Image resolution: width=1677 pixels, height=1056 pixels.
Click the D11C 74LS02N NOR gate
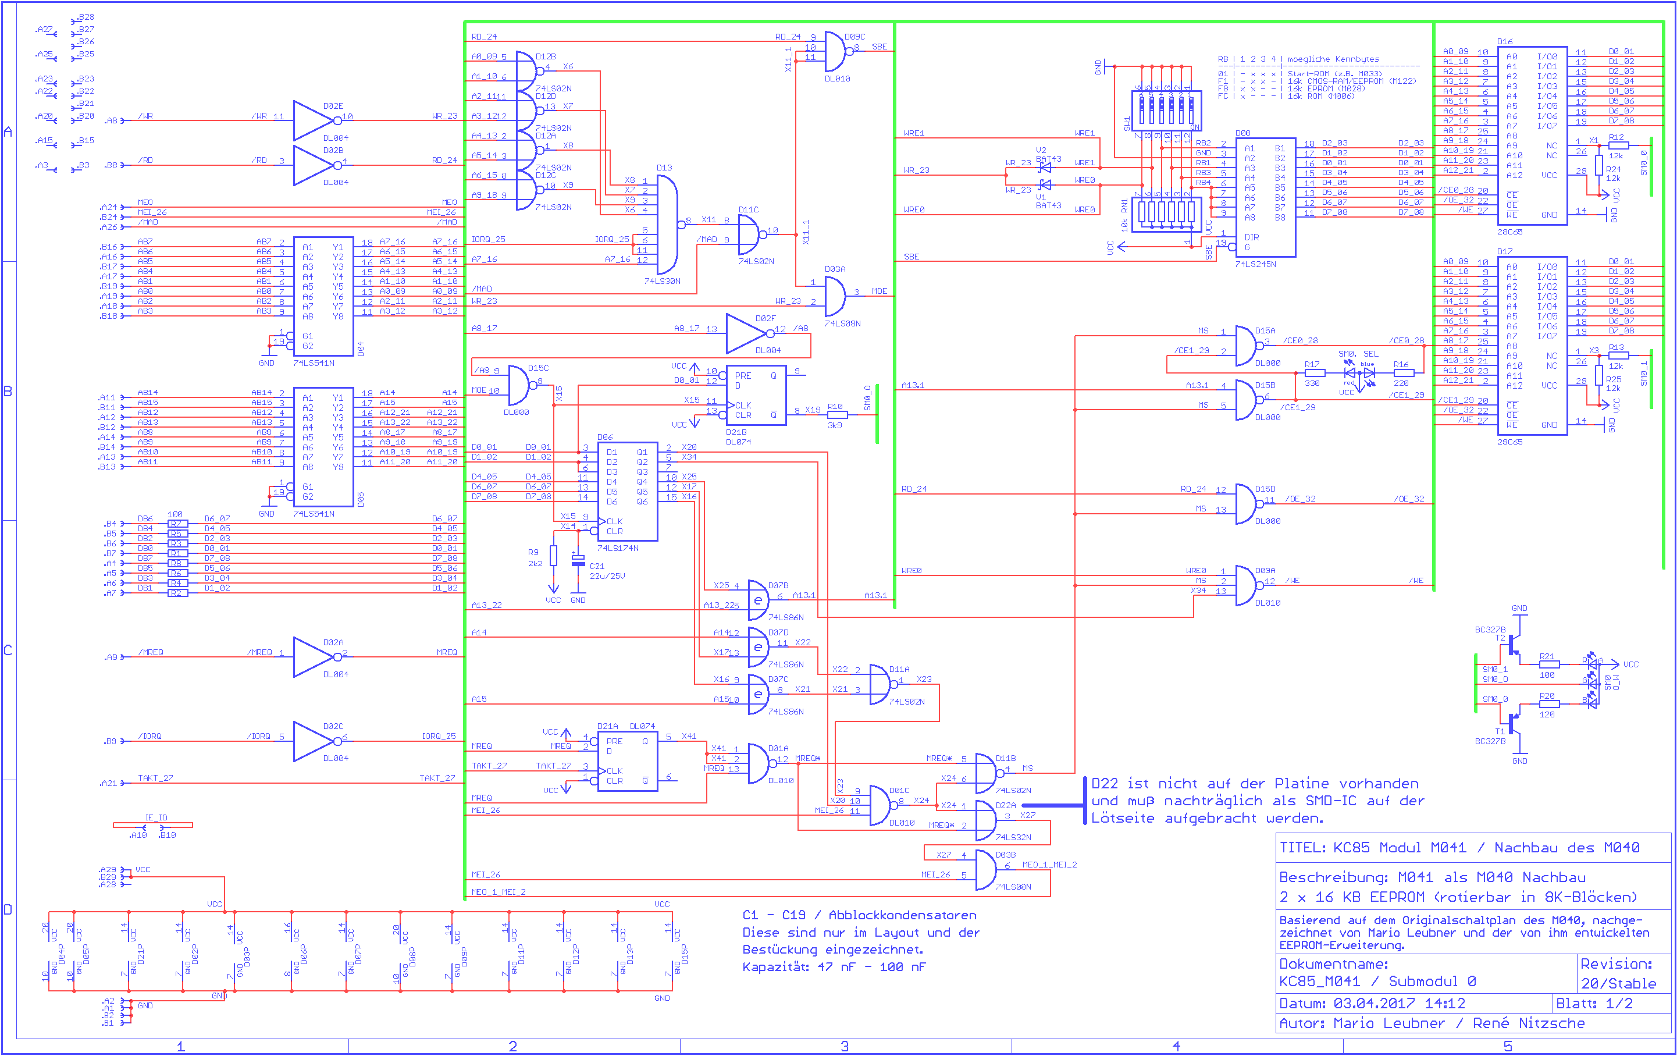(x=752, y=234)
